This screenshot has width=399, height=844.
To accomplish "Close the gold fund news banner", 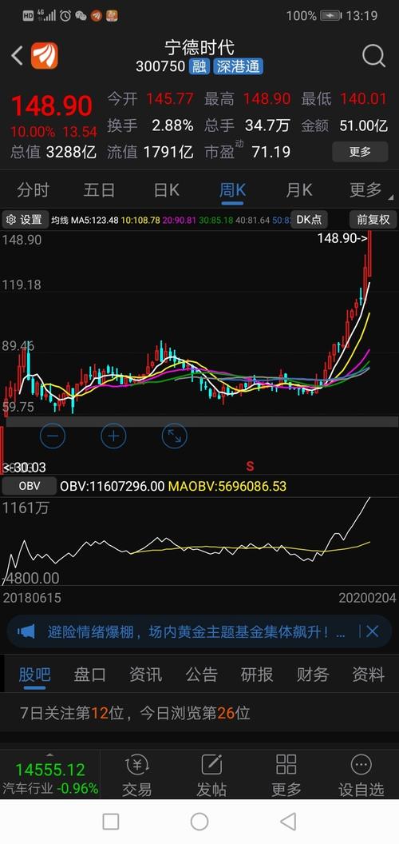I will click(372, 631).
